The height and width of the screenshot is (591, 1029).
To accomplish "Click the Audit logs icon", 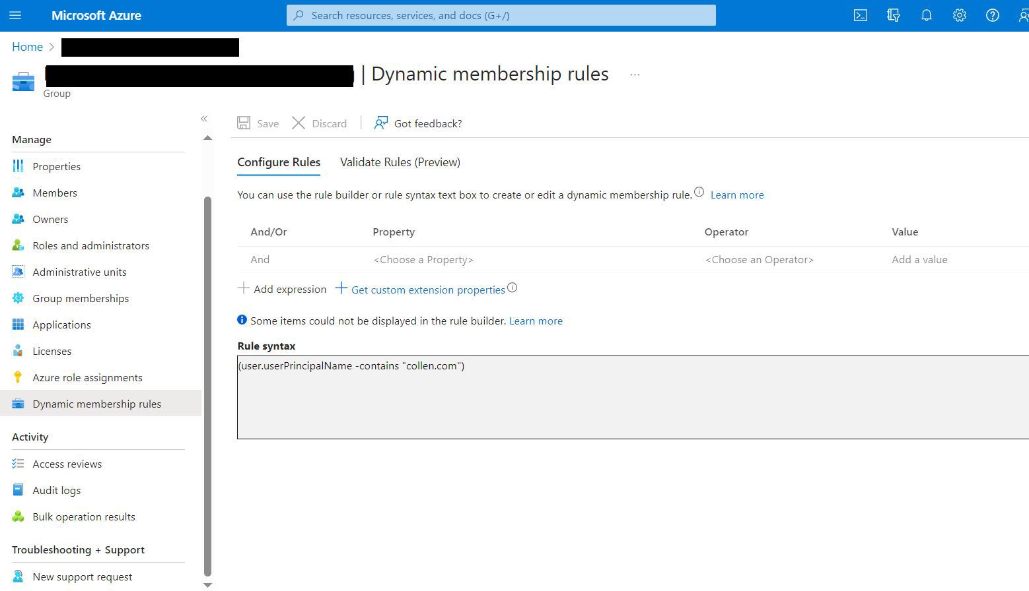I will click(x=18, y=490).
